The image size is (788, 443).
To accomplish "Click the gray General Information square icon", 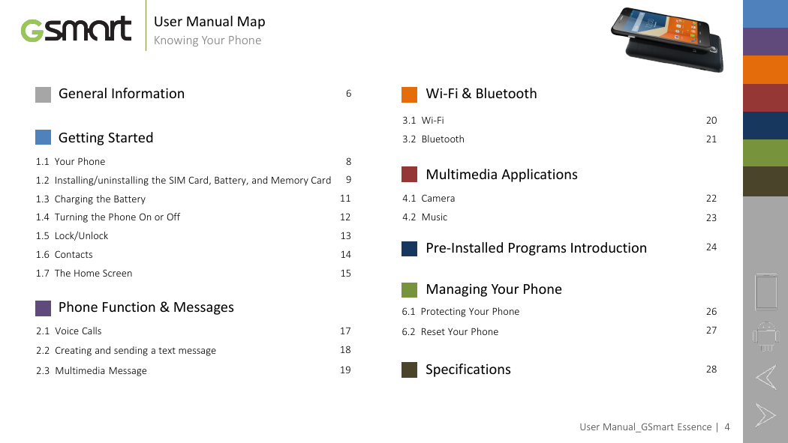I will [44, 94].
